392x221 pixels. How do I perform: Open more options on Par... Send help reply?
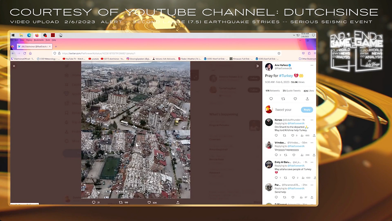tap(312, 185)
